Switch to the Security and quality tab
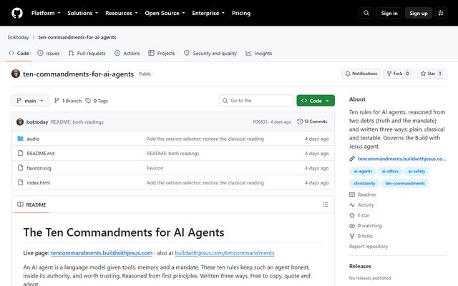The height and width of the screenshot is (286, 458). coord(210,53)
